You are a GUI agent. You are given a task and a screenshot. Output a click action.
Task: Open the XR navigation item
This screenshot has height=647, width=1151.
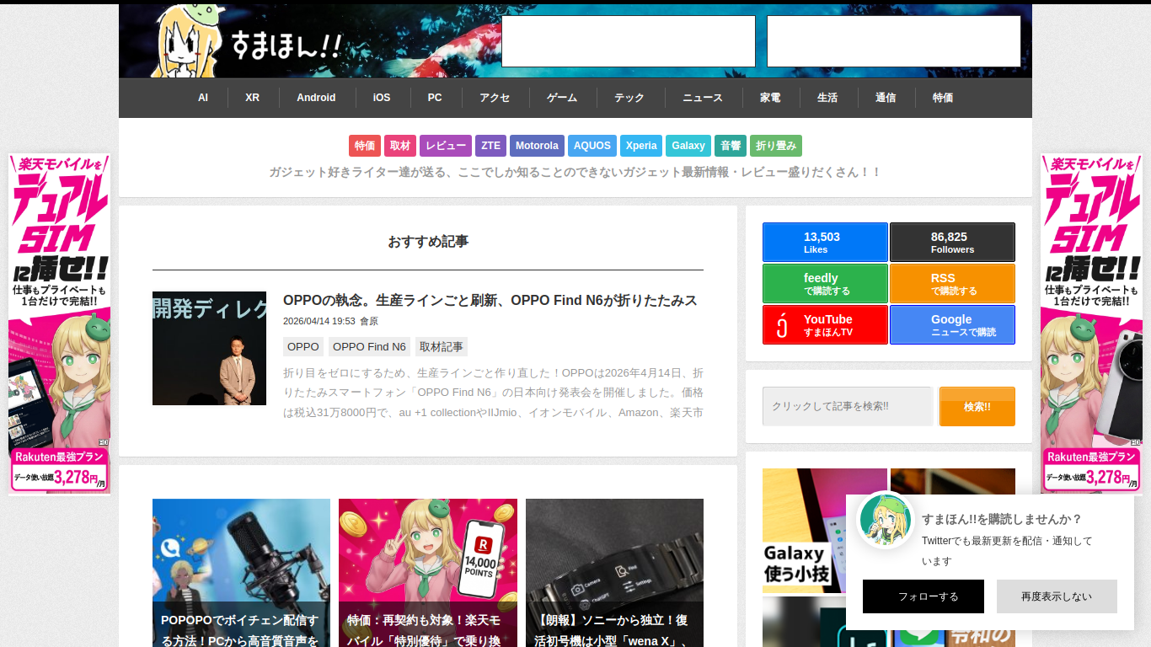(253, 98)
